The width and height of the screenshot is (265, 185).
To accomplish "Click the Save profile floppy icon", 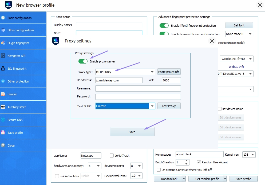I will coord(3,132).
